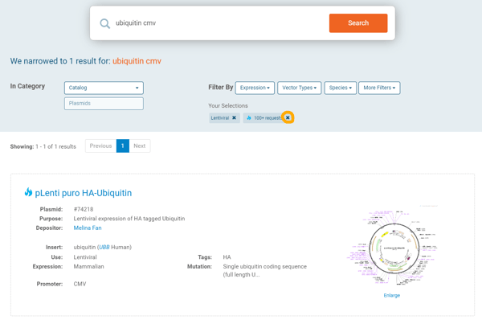The image size is (482, 320).
Task: Expand the Vector Types filter dropdown
Action: [300, 88]
